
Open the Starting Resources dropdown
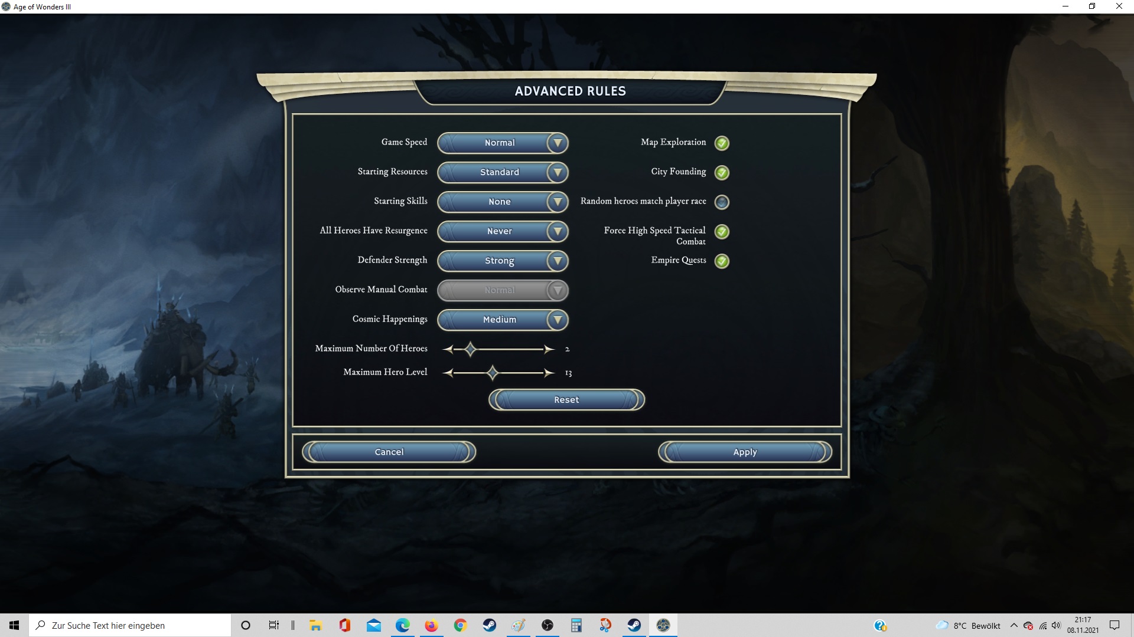pyautogui.click(x=503, y=172)
